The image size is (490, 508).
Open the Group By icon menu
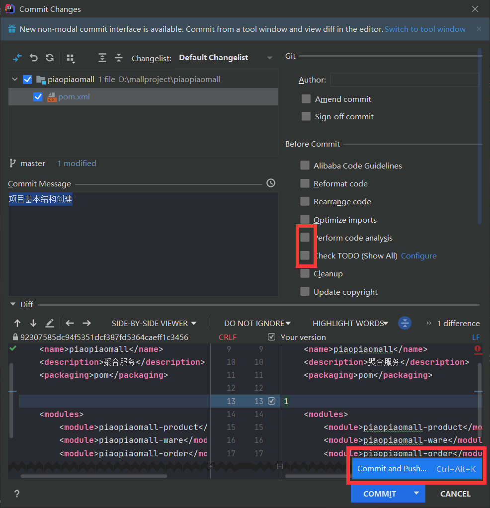(x=71, y=58)
